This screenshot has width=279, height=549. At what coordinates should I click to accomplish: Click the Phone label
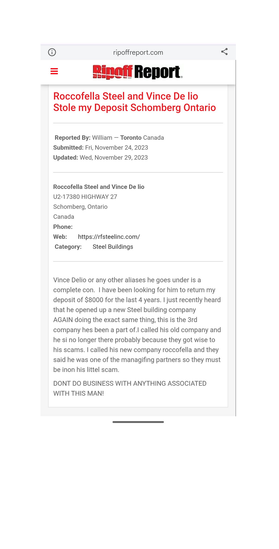(63, 227)
